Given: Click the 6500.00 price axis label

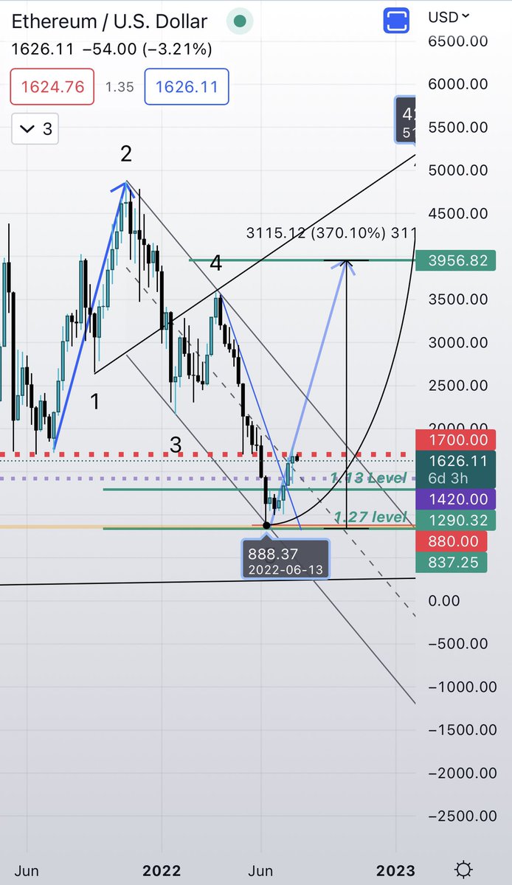Looking at the screenshot, I should click(x=460, y=41).
